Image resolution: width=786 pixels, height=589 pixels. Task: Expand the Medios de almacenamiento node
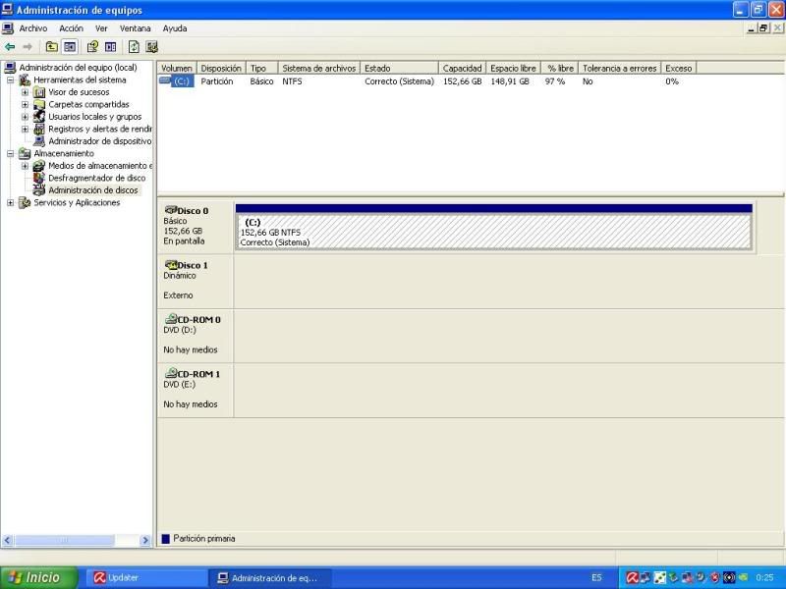point(26,166)
